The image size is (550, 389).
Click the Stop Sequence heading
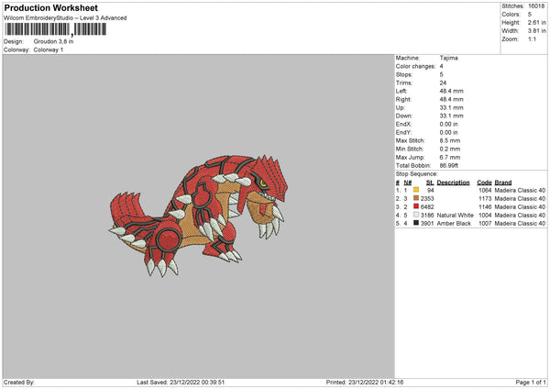417,173
